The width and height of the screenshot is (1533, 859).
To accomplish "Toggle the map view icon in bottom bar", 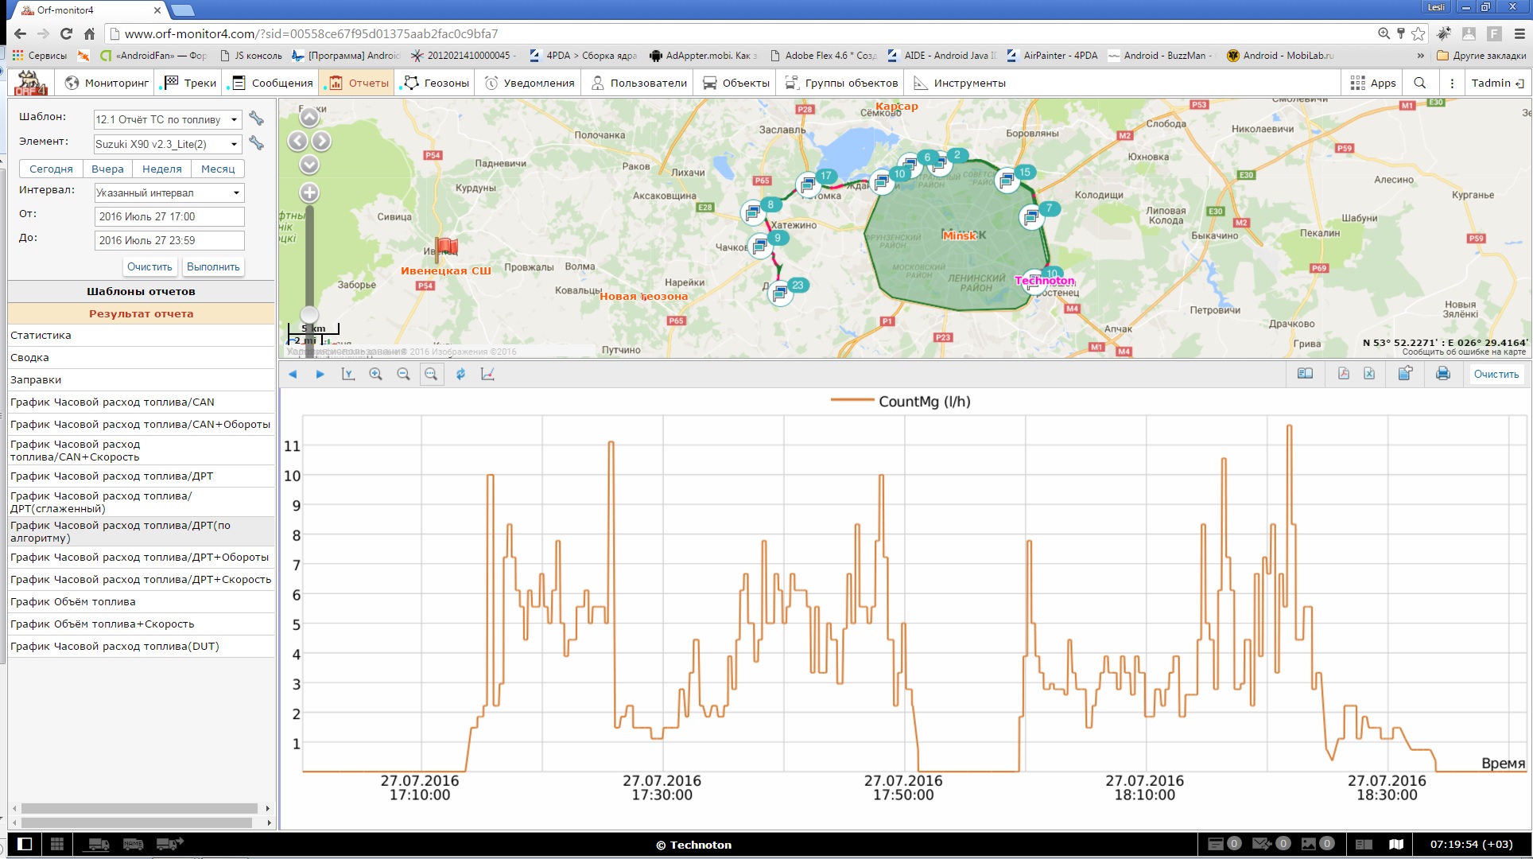I will [x=1396, y=844].
